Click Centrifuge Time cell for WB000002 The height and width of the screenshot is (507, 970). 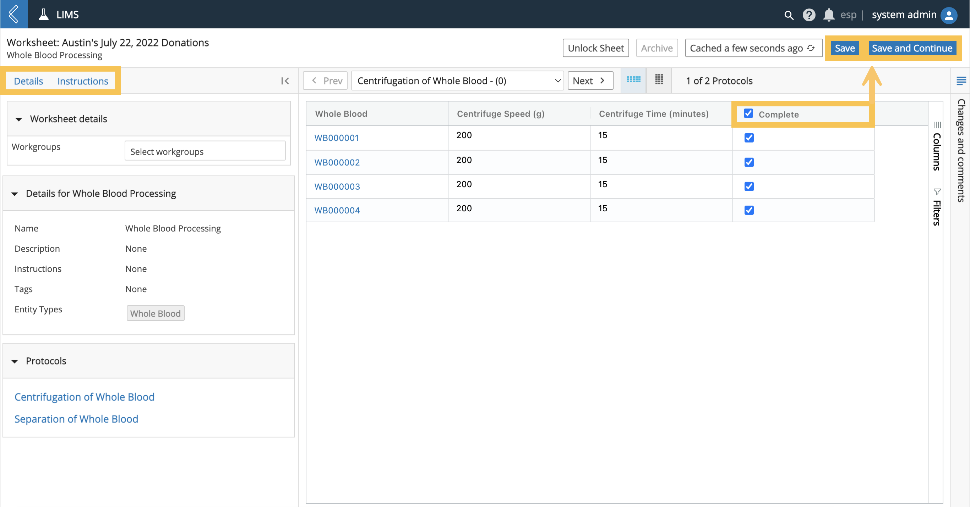pos(660,162)
